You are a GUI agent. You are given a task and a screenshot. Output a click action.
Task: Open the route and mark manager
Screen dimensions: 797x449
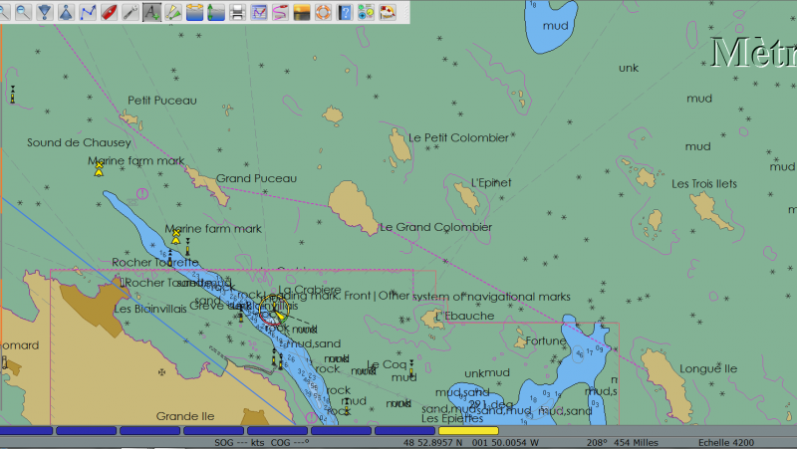(259, 13)
